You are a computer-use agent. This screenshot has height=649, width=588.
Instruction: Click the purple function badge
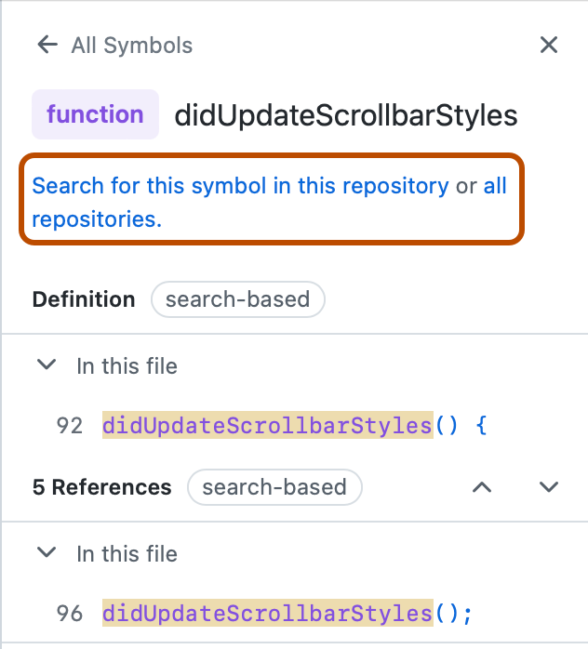[95, 114]
